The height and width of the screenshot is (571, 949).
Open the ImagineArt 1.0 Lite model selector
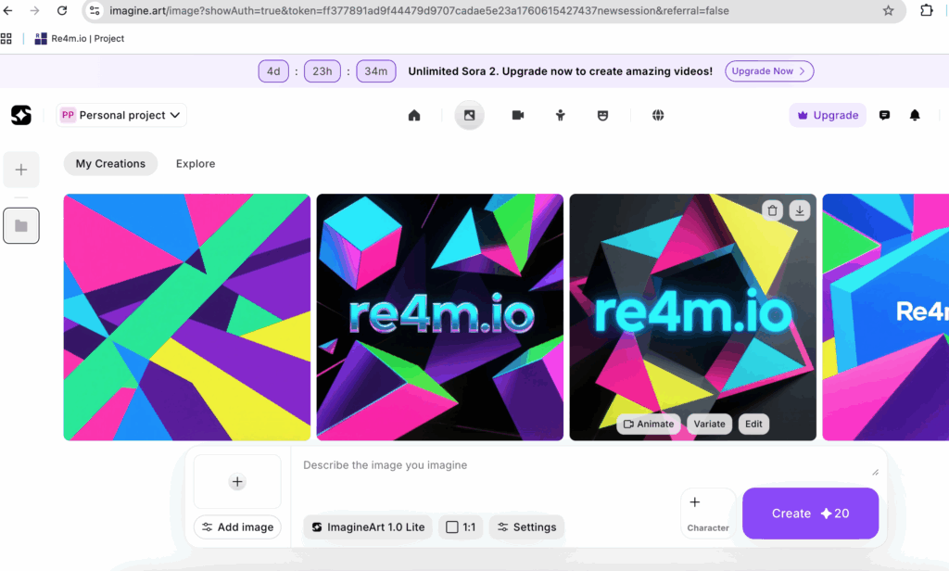pyautogui.click(x=368, y=527)
